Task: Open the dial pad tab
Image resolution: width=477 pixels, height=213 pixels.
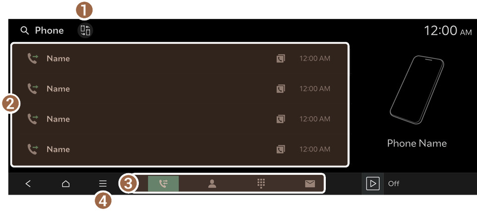Action: pyautogui.click(x=261, y=183)
